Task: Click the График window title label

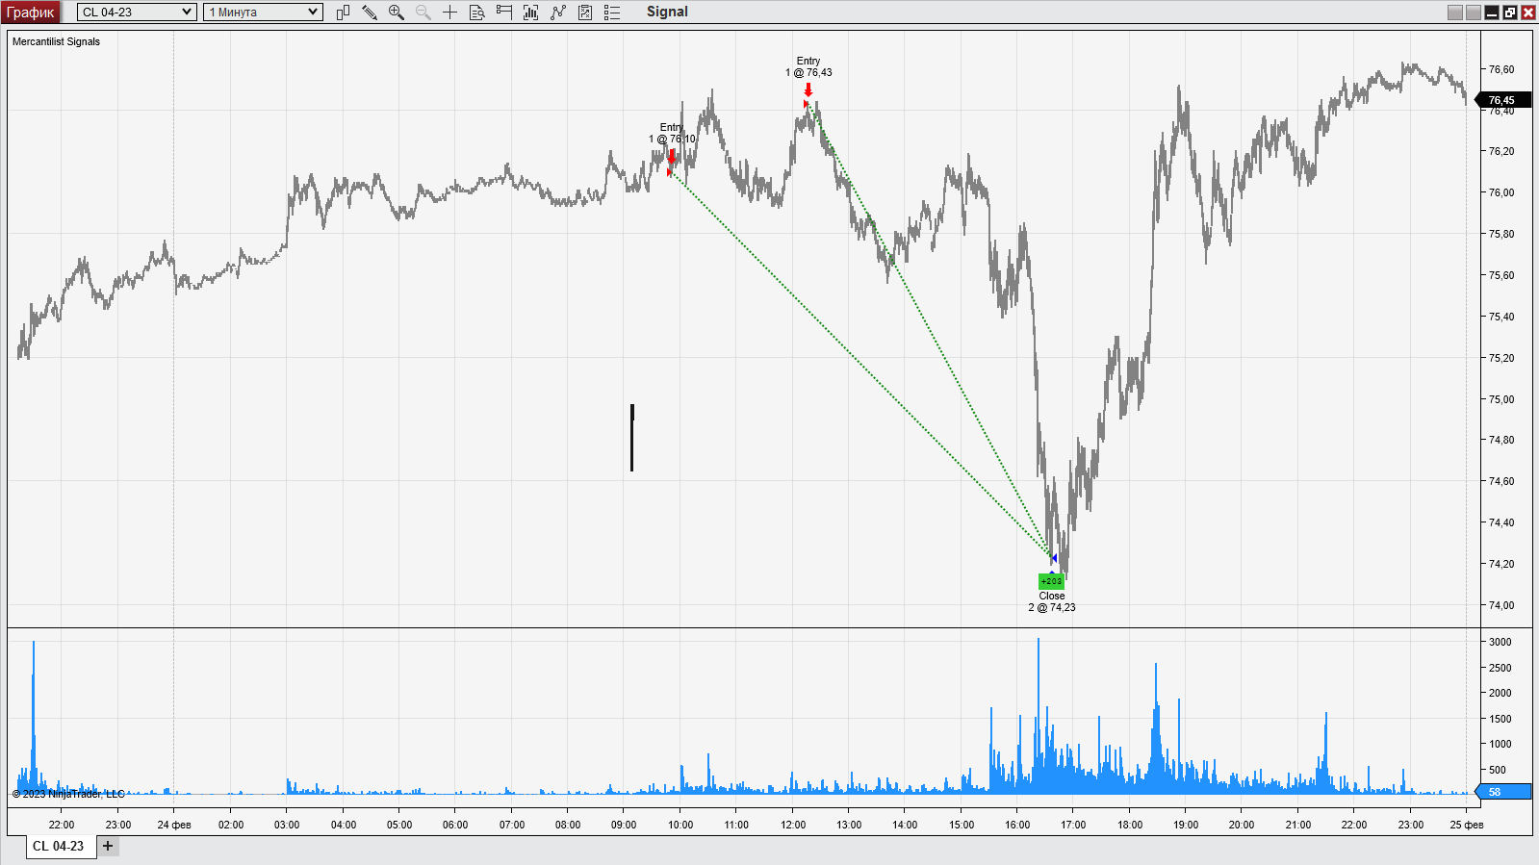Action: (x=31, y=13)
